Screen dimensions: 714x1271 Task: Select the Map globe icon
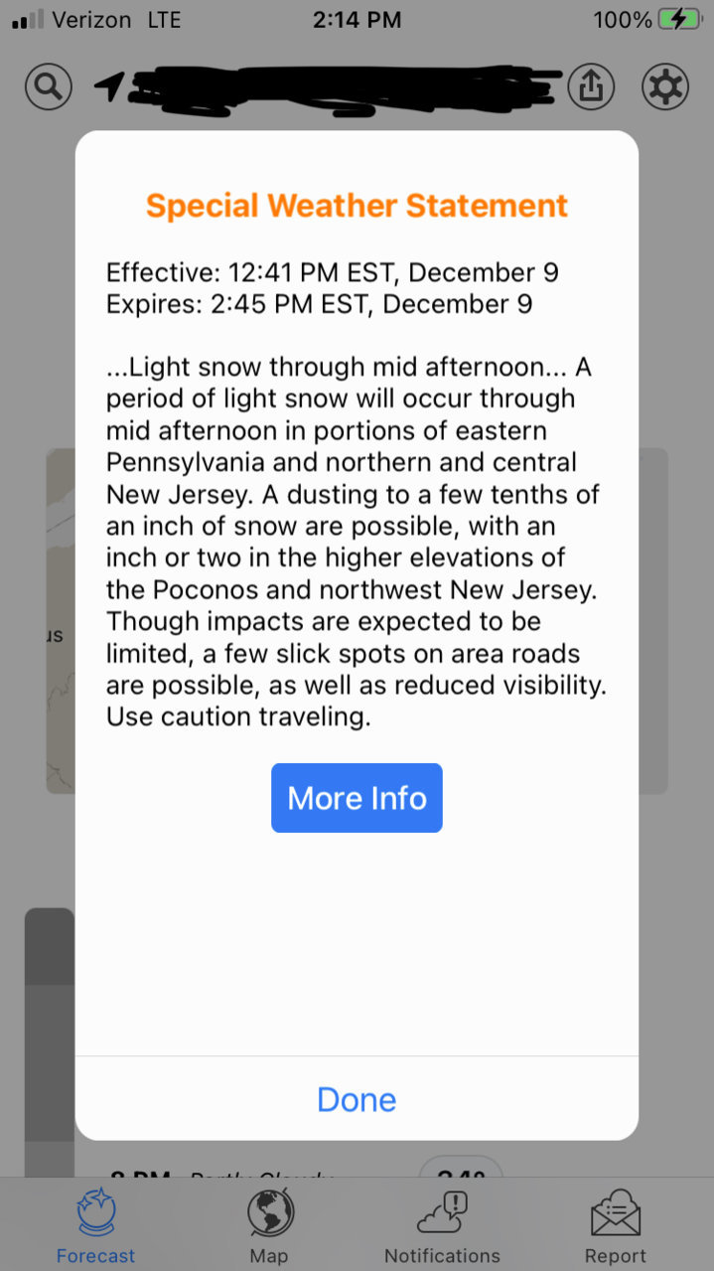click(270, 1213)
